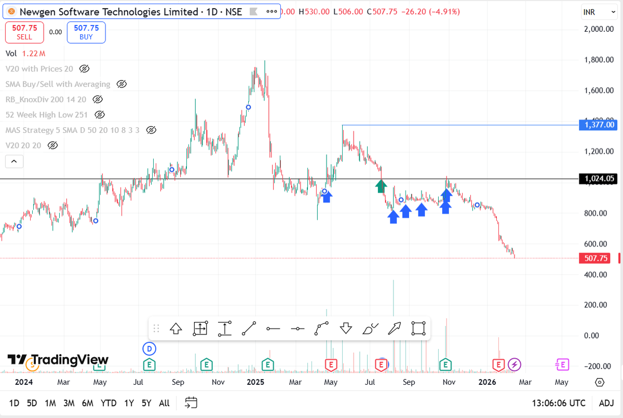Select the diagonal Arrow drawing tool
Viewport: 623px width, 418px height.
click(395, 328)
